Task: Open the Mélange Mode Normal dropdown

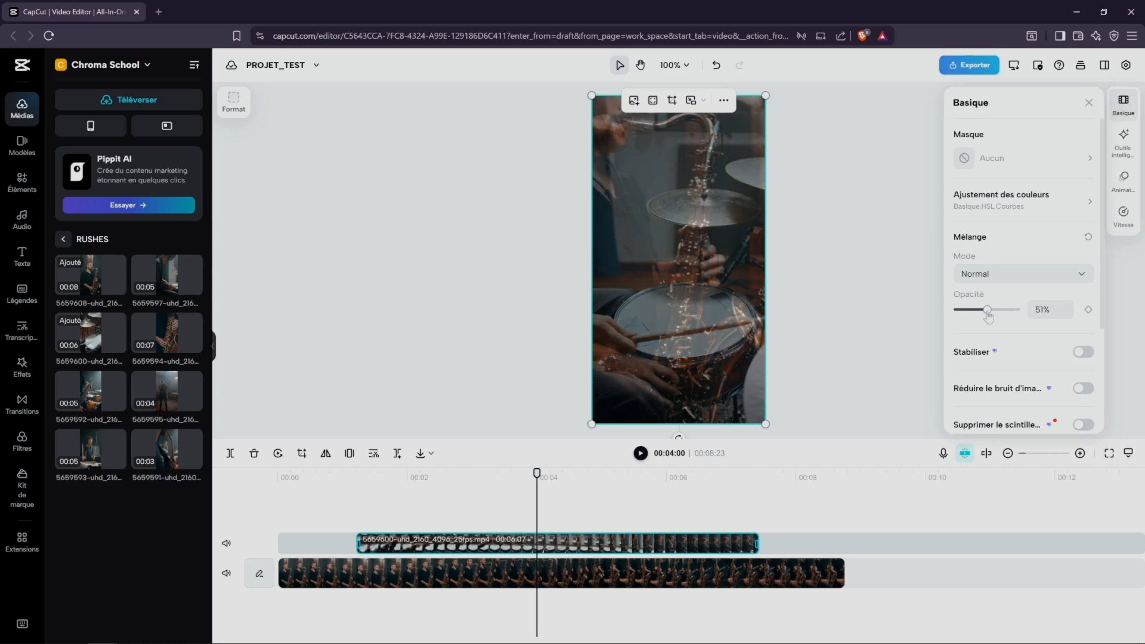Action: 1023,274
